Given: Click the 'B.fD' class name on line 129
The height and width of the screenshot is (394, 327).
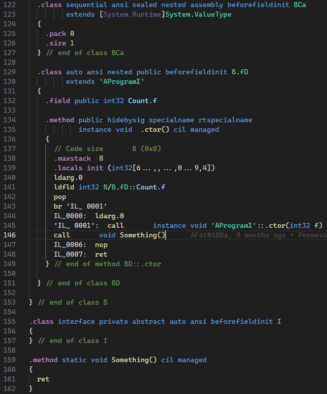Looking at the screenshot, I should coord(240,72).
